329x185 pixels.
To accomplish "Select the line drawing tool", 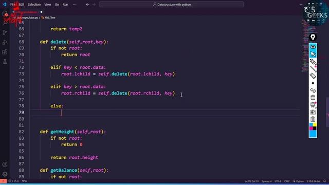I will tap(313, 69).
